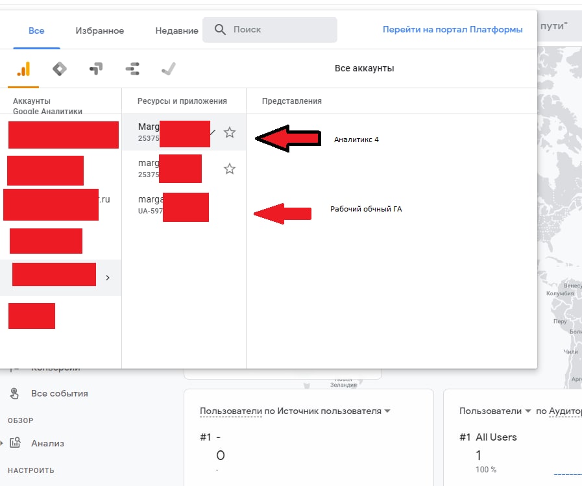Switch to the Все tab
Viewport: 582px width, 486px height.
coord(36,30)
